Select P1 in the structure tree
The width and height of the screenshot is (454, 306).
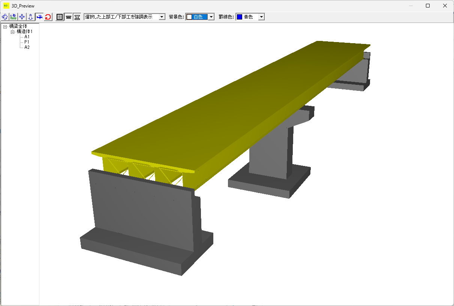tap(27, 42)
